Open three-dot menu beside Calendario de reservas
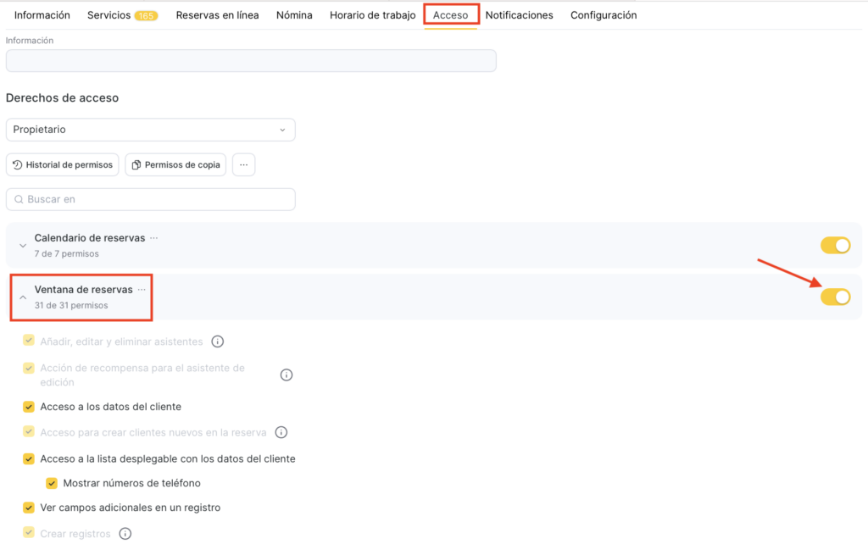Image resolution: width=868 pixels, height=544 pixels. point(153,238)
